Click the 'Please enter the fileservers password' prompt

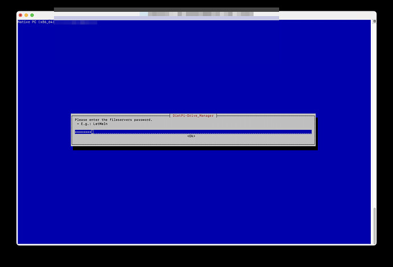(113, 120)
